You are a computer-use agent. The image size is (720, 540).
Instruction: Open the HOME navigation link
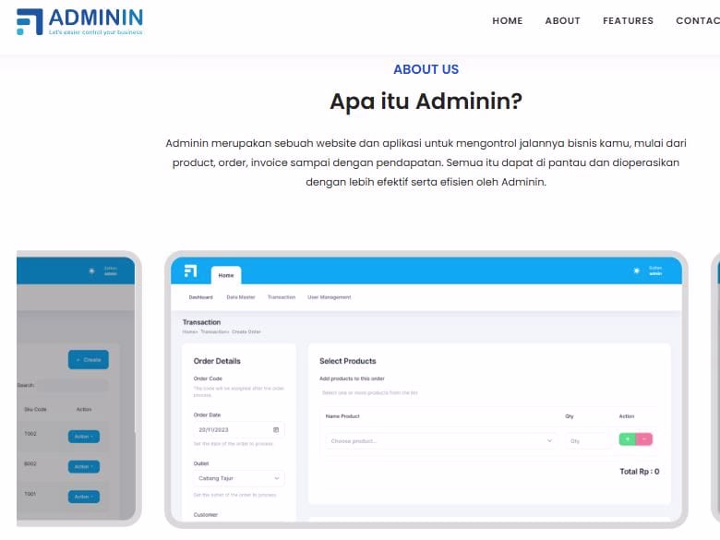[x=508, y=20]
